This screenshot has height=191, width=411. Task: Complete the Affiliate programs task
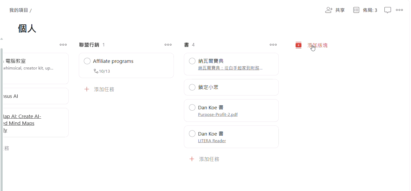click(87, 61)
